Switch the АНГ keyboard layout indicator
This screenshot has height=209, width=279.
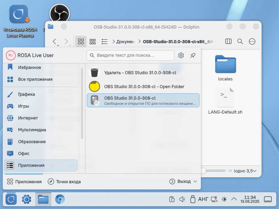(203, 199)
